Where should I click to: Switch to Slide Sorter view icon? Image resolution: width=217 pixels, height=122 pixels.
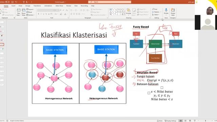pos(185,121)
